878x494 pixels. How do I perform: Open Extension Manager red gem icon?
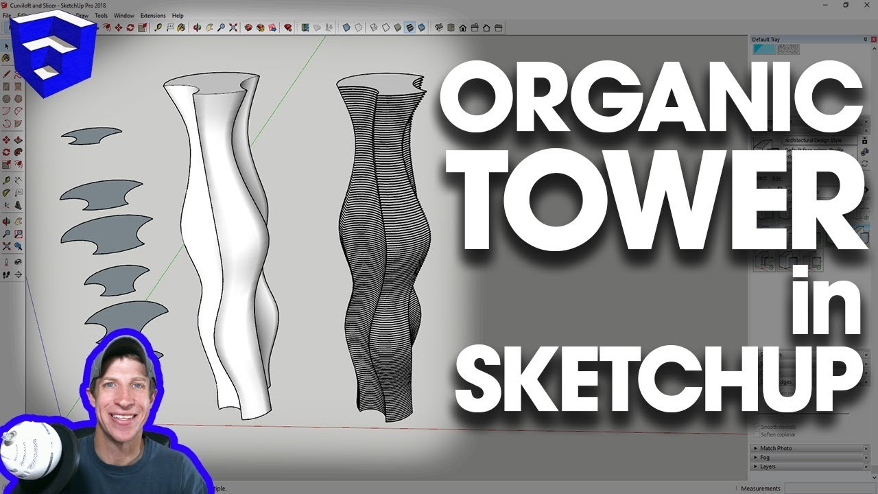point(288,27)
